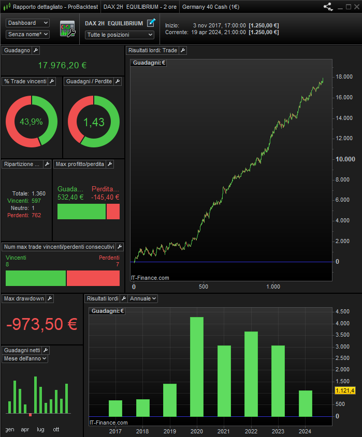Open wrench settings for Max drawdown
Viewport: 362px width, 437px height.
[50, 298]
